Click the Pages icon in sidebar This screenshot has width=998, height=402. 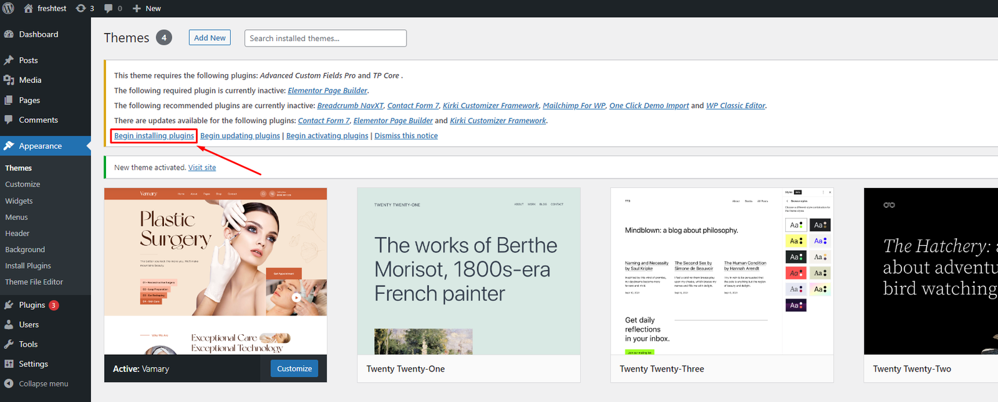point(9,100)
